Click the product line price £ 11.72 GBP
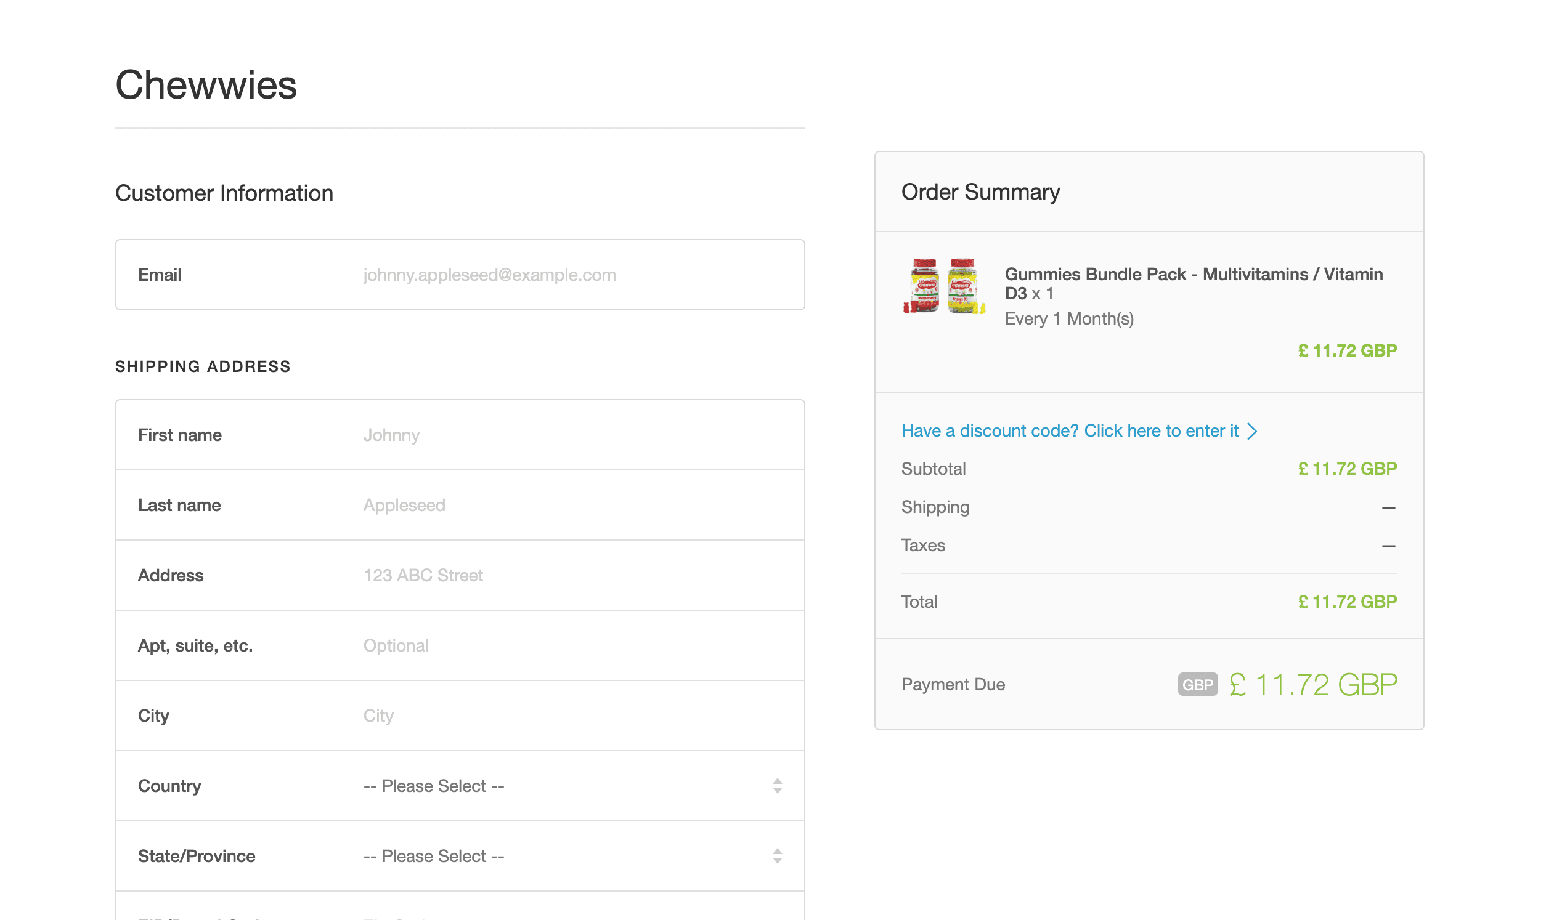 pos(1347,350)
